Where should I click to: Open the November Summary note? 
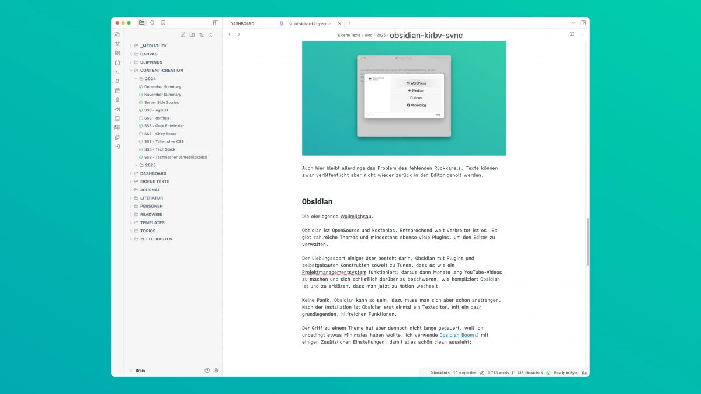coord(162,95)
